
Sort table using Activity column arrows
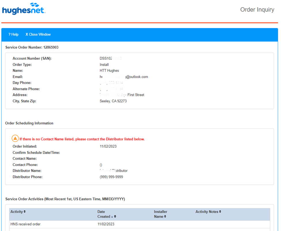24,212
